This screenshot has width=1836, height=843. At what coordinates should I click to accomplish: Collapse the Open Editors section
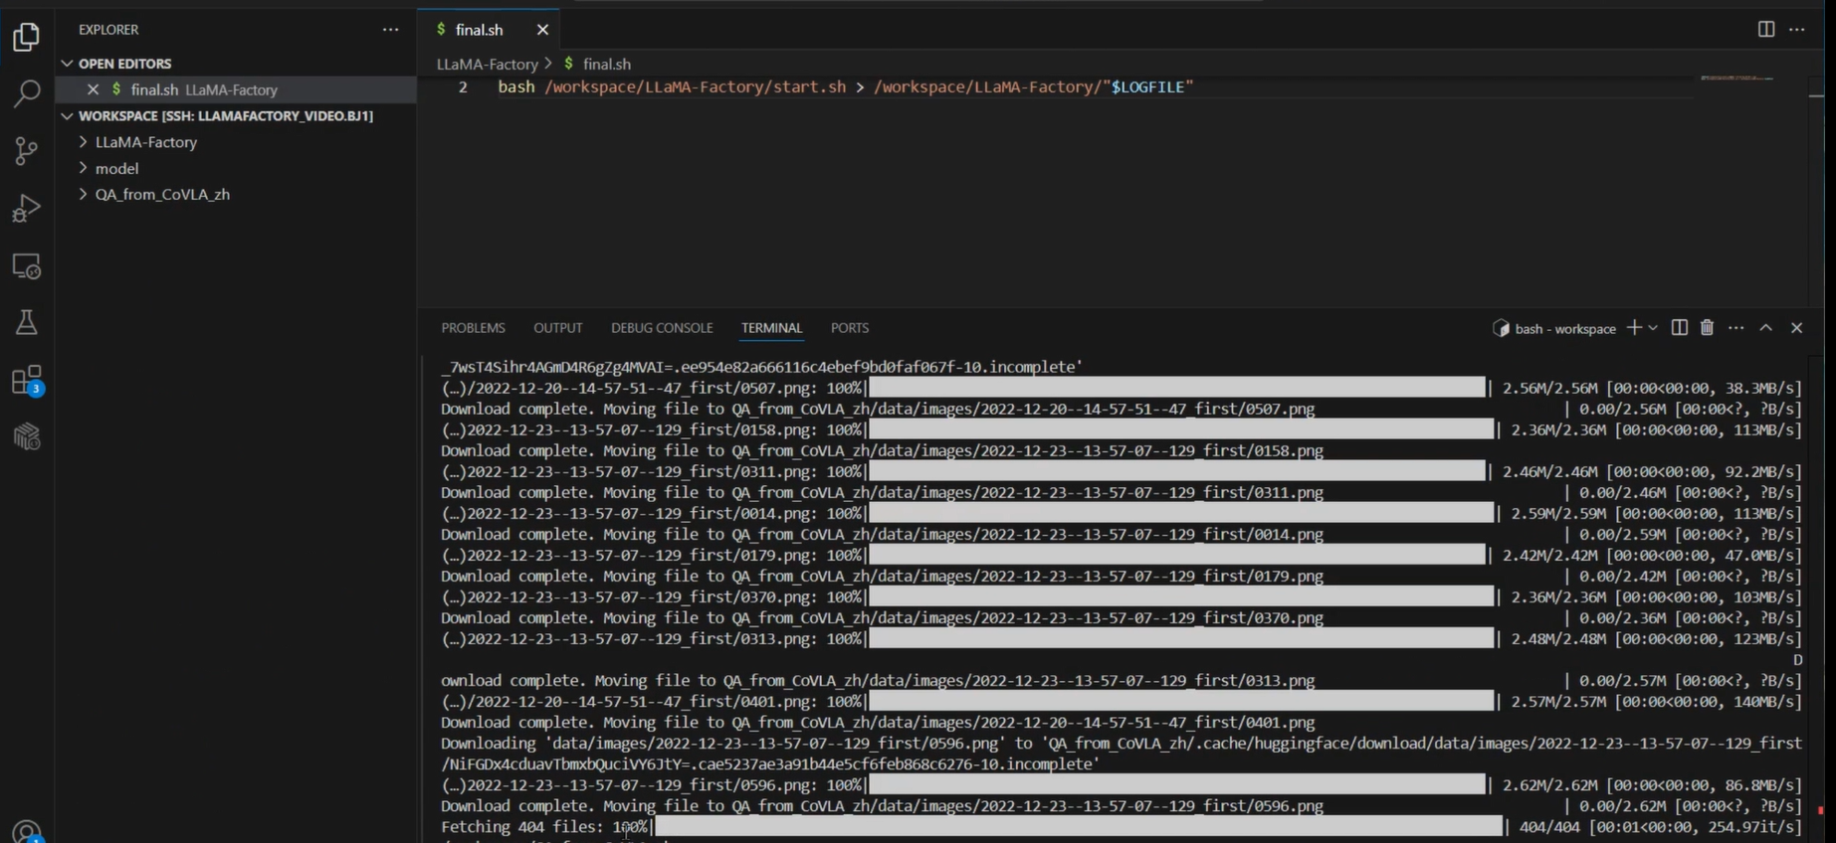tap(68, 64)
